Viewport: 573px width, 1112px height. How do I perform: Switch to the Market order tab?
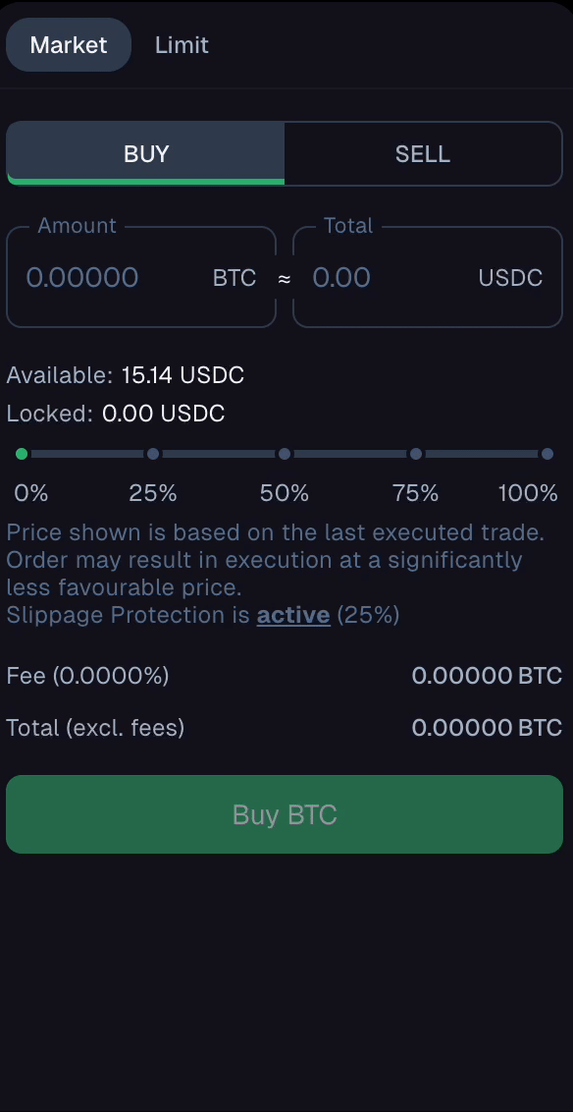click(x=69, y=44)
